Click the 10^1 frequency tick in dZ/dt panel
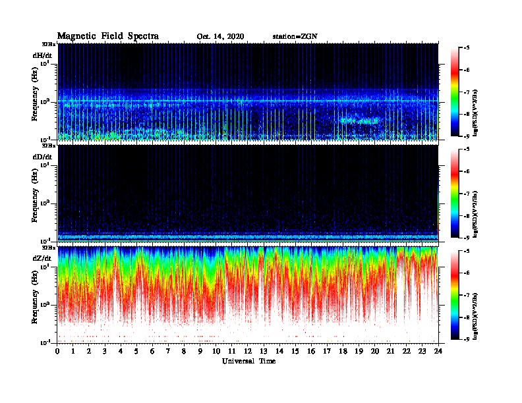The height and width of the screenshot is (403, 522). pyautogui.click(x=45, y=267)
